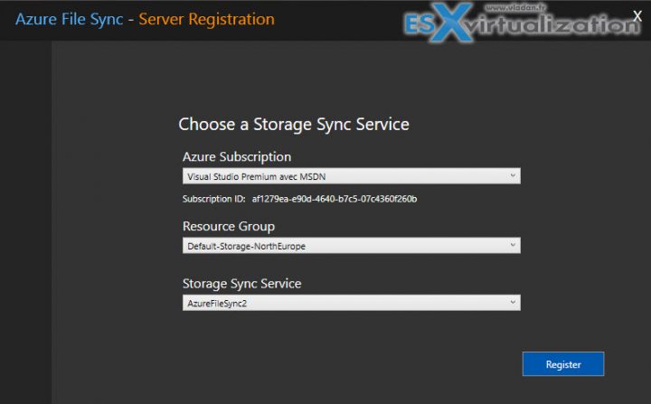Click the 'Storage Sync Service' field label
Image resolution: width=651 pixels, height=404 pixels.
point(241,284)
